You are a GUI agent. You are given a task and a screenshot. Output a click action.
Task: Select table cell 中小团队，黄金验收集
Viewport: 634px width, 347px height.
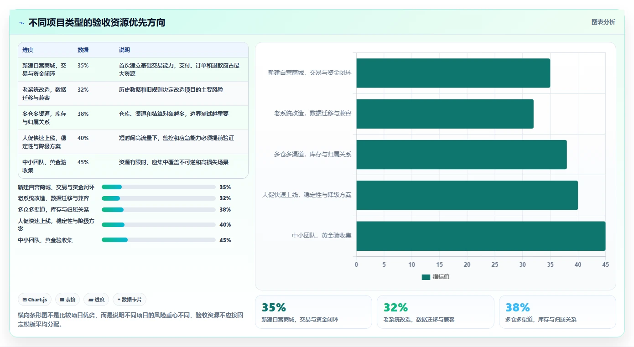[x=45, y=166]
